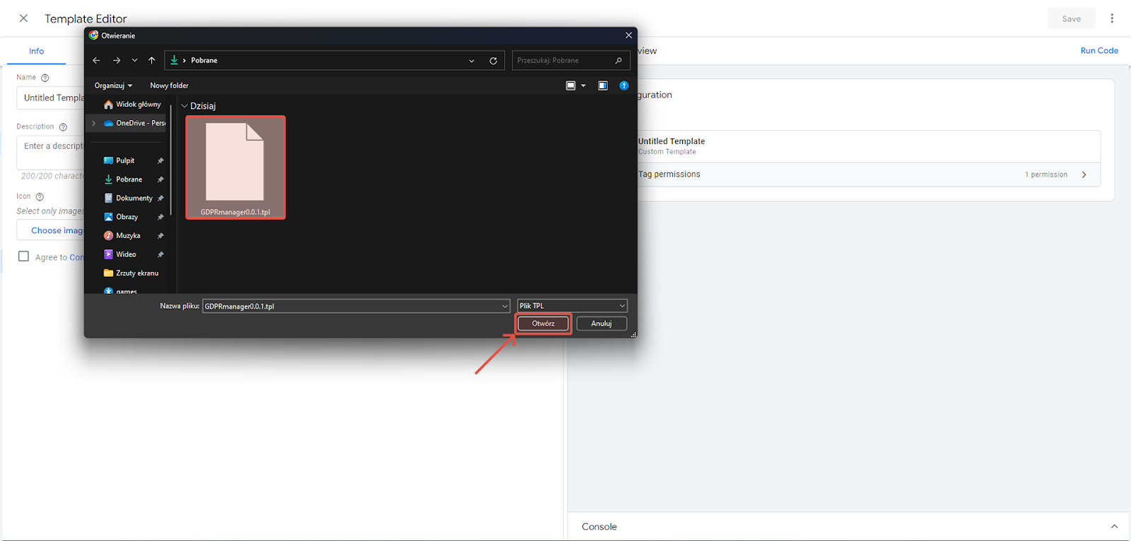This screenshot has height=541, width=1131.
Task: Open the help question mark icon
Action: coord(624,85)
